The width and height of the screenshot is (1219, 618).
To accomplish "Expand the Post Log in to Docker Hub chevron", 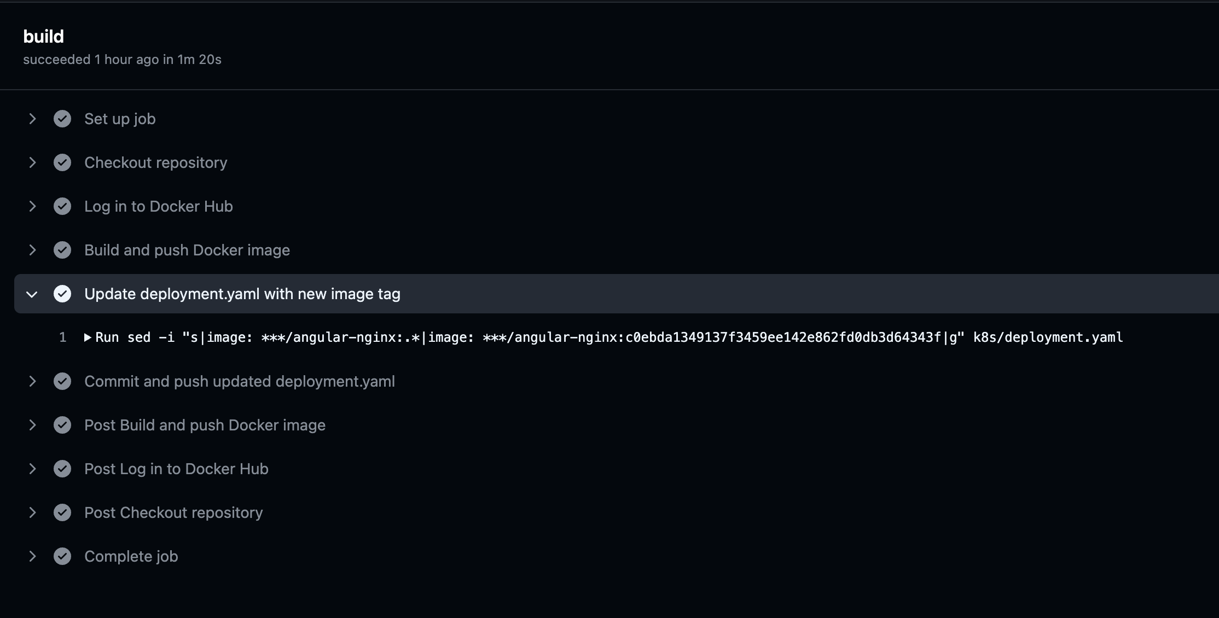I will (32, 469).
